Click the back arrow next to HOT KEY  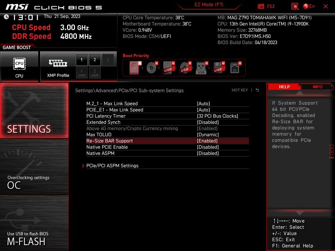click(x=257, y=90)
